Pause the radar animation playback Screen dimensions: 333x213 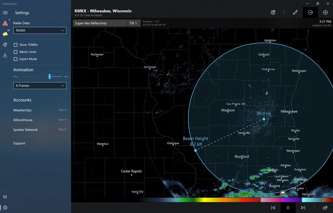click(x=288, y=207)
